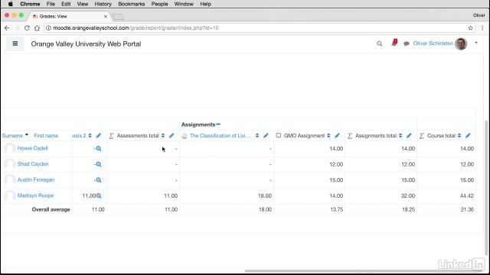Sort The Classification of Livi... column arrows
Screen dimensions: 490x275
(x=257, y=136)
